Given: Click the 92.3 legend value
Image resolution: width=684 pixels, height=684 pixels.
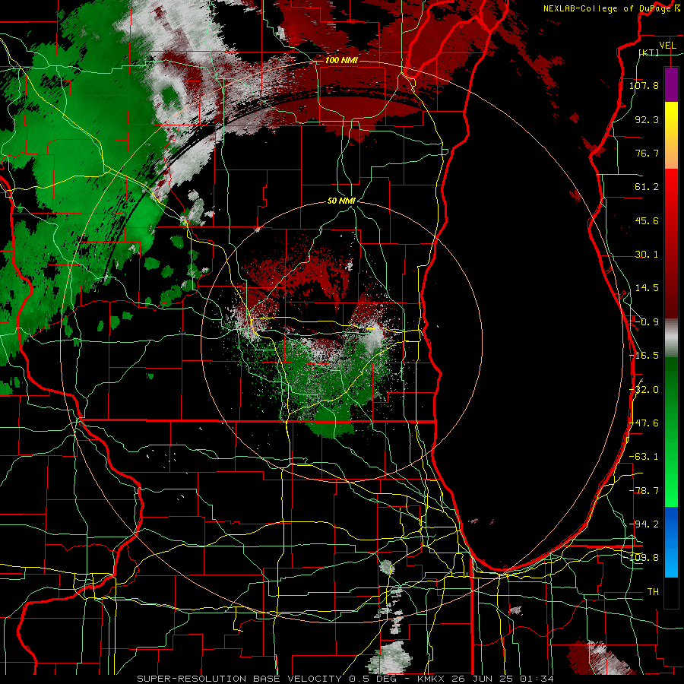Looking at the screenshot, I should (x=647, y=119).
